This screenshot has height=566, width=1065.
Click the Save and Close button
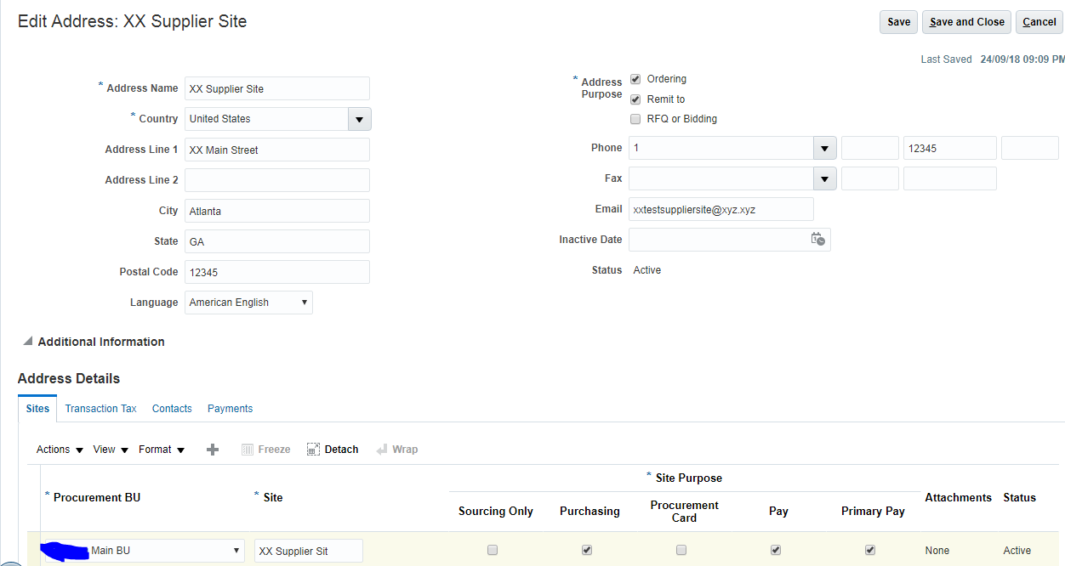[x=966, y=22]
